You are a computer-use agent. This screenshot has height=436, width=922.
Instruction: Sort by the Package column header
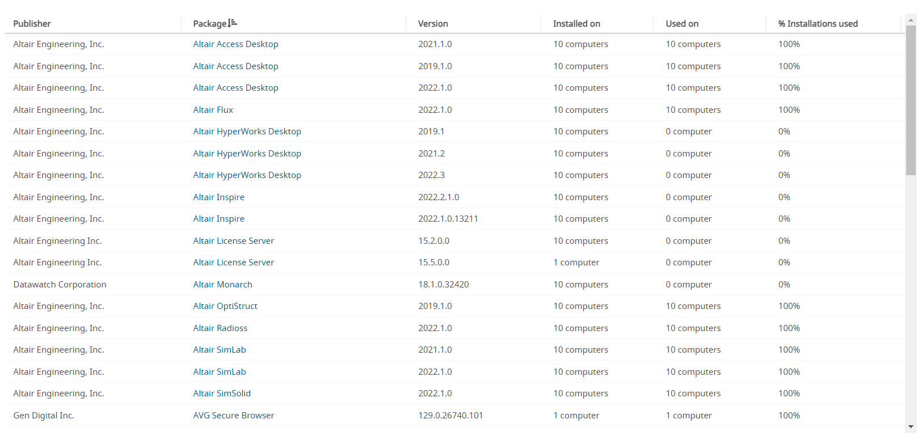[x=210, y=24]
